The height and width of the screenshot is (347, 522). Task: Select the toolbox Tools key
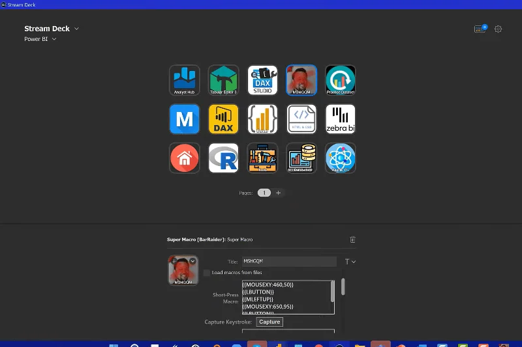262,158
